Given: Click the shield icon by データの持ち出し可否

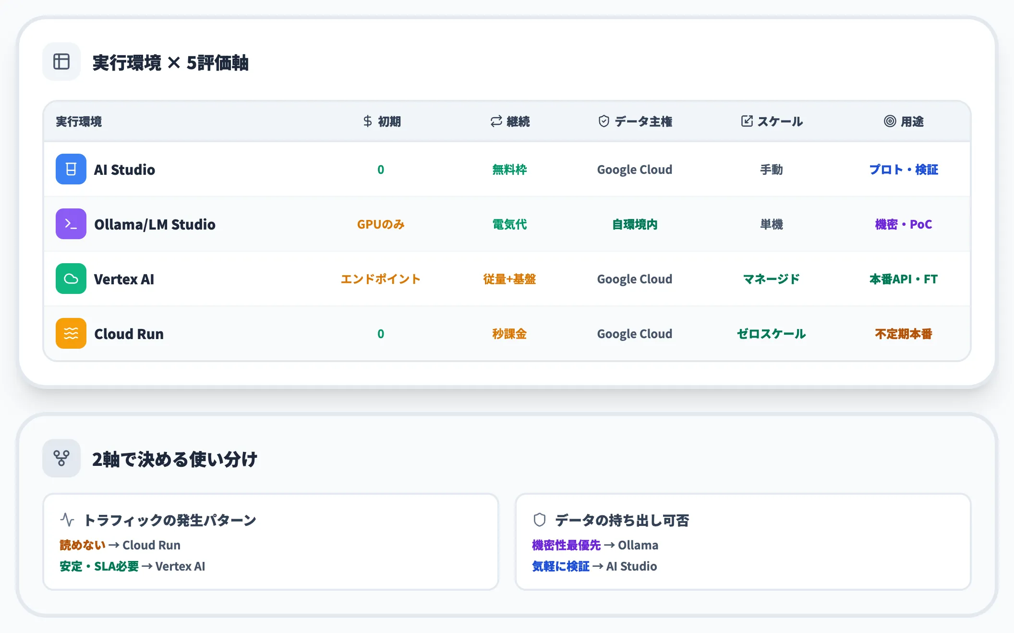Looking at the screenshot, I should pos(540,520).
